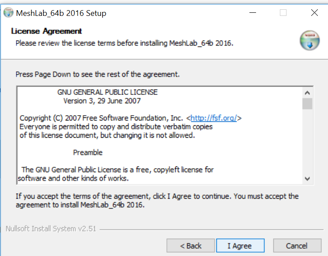Viewport: 328px width, 256px height.
Task: Cancel the MeshLab installation
Action: [296, 246]
